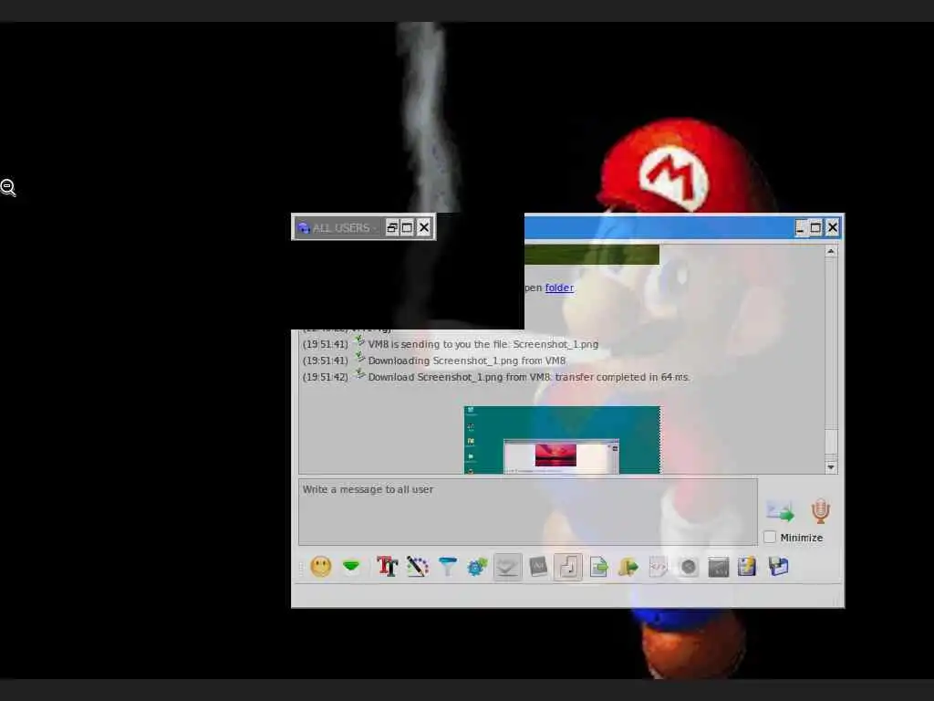Click the green down-arrow toolbar icon

[351, 566]
